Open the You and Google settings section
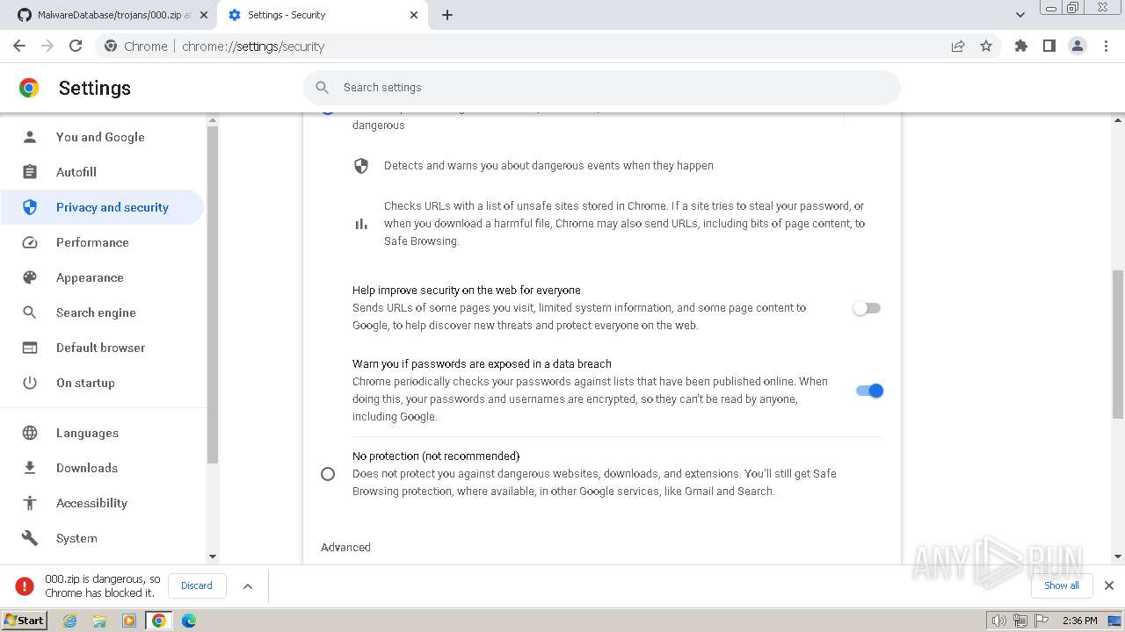This screenshot has height=632, width=1125. (x=102, y=137)
